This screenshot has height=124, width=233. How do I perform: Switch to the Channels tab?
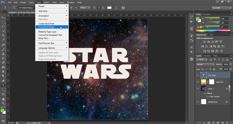pos(207,56)
